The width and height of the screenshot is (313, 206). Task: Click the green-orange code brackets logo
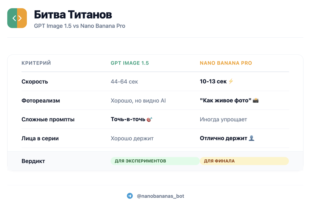click(17, 18)
